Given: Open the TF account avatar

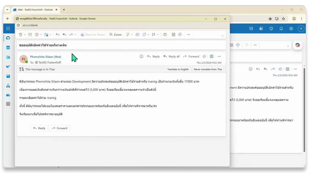Looking at the screenshot, I should [x=301, y=29].
